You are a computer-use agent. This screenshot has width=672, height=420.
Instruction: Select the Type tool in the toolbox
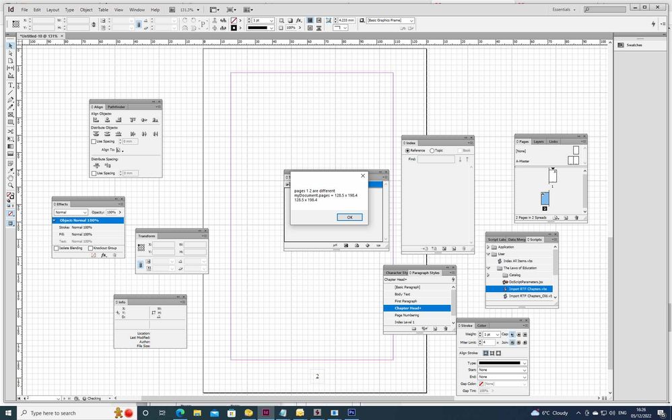[10, 85]
